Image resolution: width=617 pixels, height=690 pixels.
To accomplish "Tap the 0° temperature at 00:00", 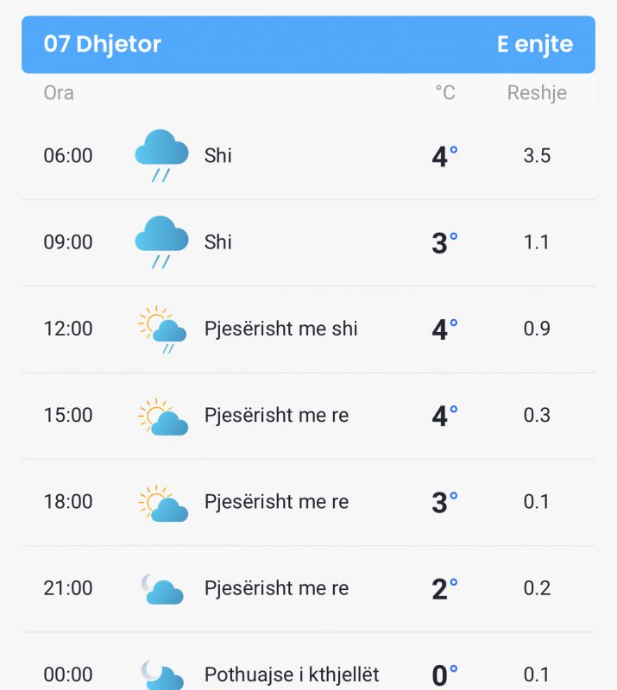I will tap(444, 675).
